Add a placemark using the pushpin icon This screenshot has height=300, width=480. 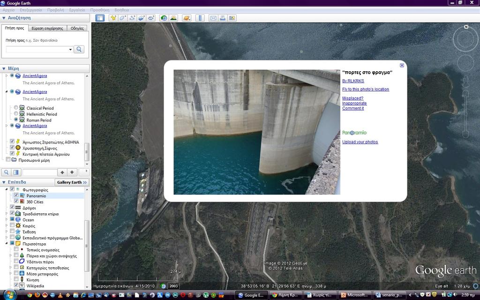click(x=113, y=18)
